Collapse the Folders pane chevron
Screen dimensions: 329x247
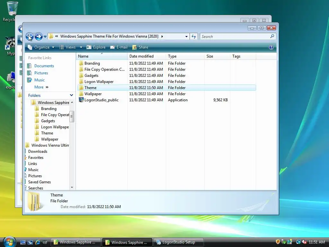71,95
